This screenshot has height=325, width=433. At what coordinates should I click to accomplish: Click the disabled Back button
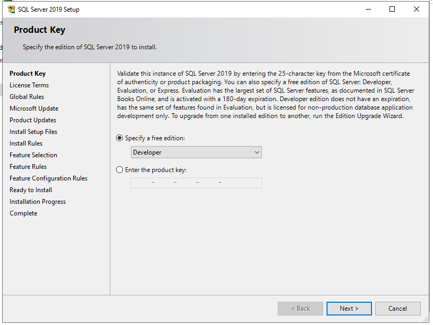click(301, 309)
